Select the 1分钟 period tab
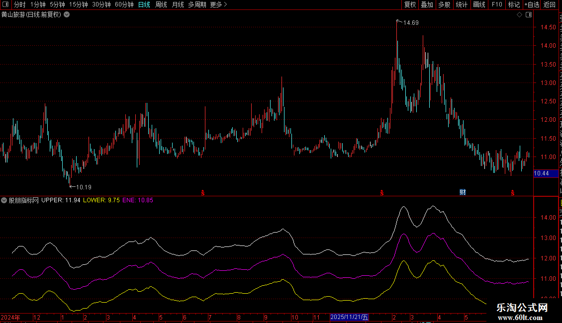The width and height of the screenshot is (562, 323). click(38, 4)
